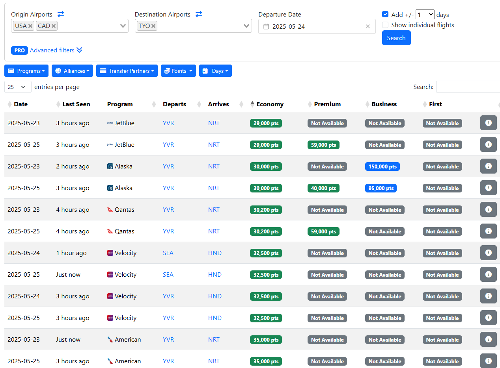Remove the TYO destination tag
The height and width of the screenshot is (368, 500).
[153, 26]
